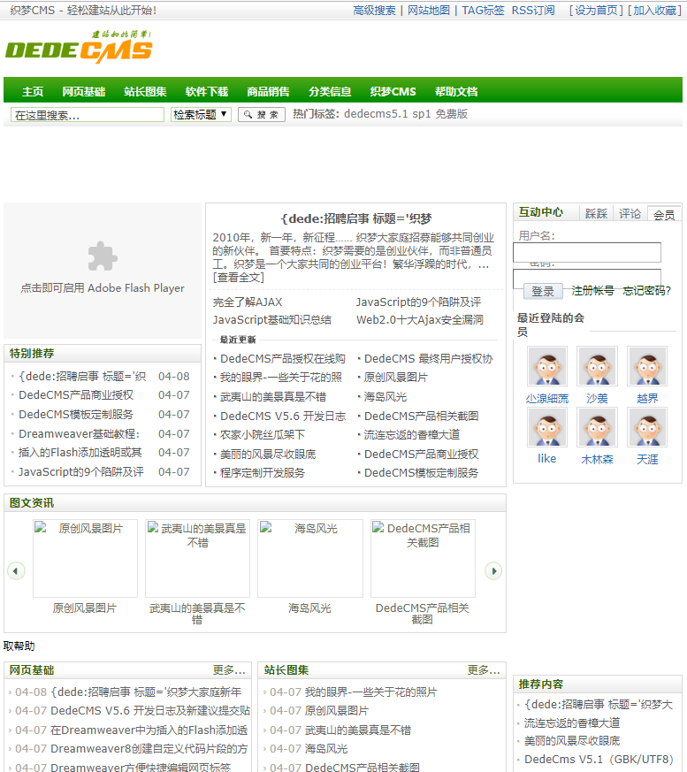Image resolution: width=687 pixels, height=772 pixels.
Task: Open the 武夷山的美景真是不错 image thumbnail
Action: [x=198, y=558]
